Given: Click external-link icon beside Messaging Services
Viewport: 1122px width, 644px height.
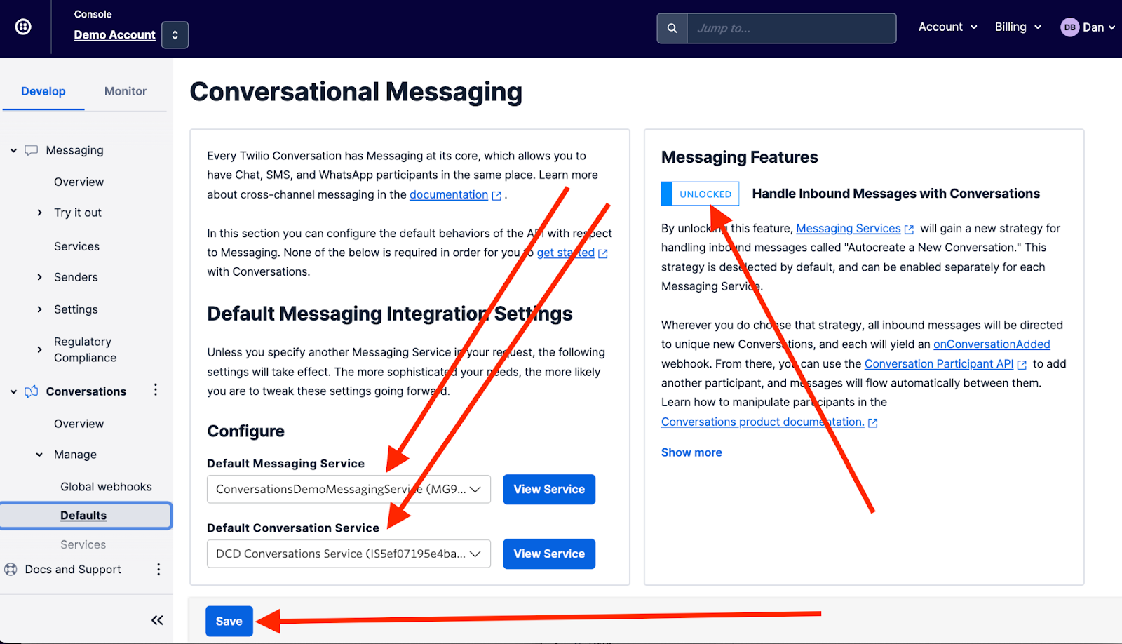Looking at the screenshot, I should [910, 229].
